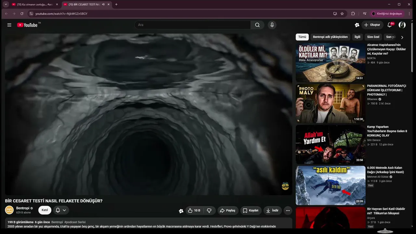Select the İlgili filter chip
The image size is (416, 234).
coord(357,37)
